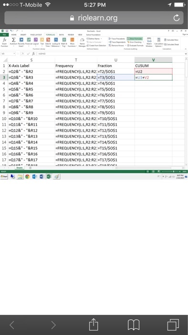Select row 10 header

pyautogui.click(x=4, y=119)
